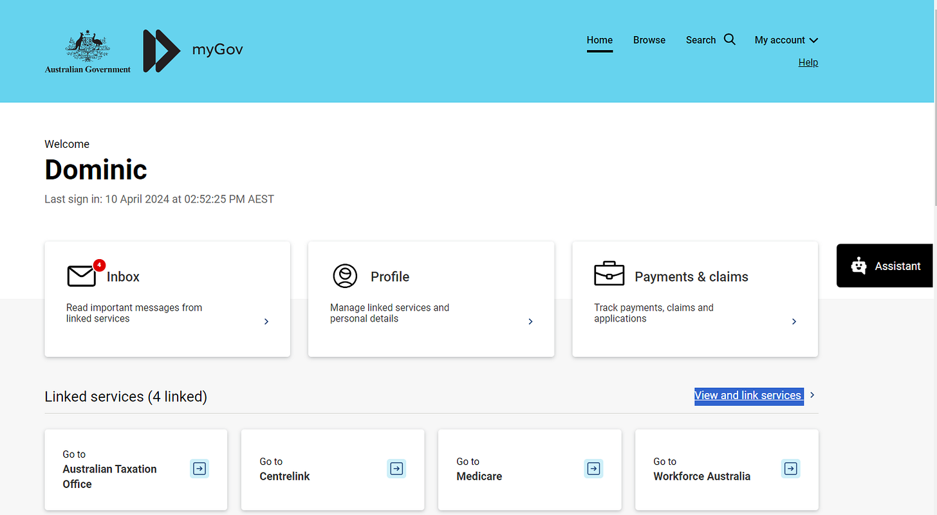Go to the Home tab
Image resolution: width=937 pixels, height=515 pixels.
pyautogui.click(x=600, y=40)
